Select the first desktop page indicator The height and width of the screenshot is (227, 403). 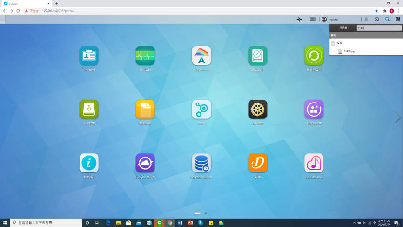197,213
